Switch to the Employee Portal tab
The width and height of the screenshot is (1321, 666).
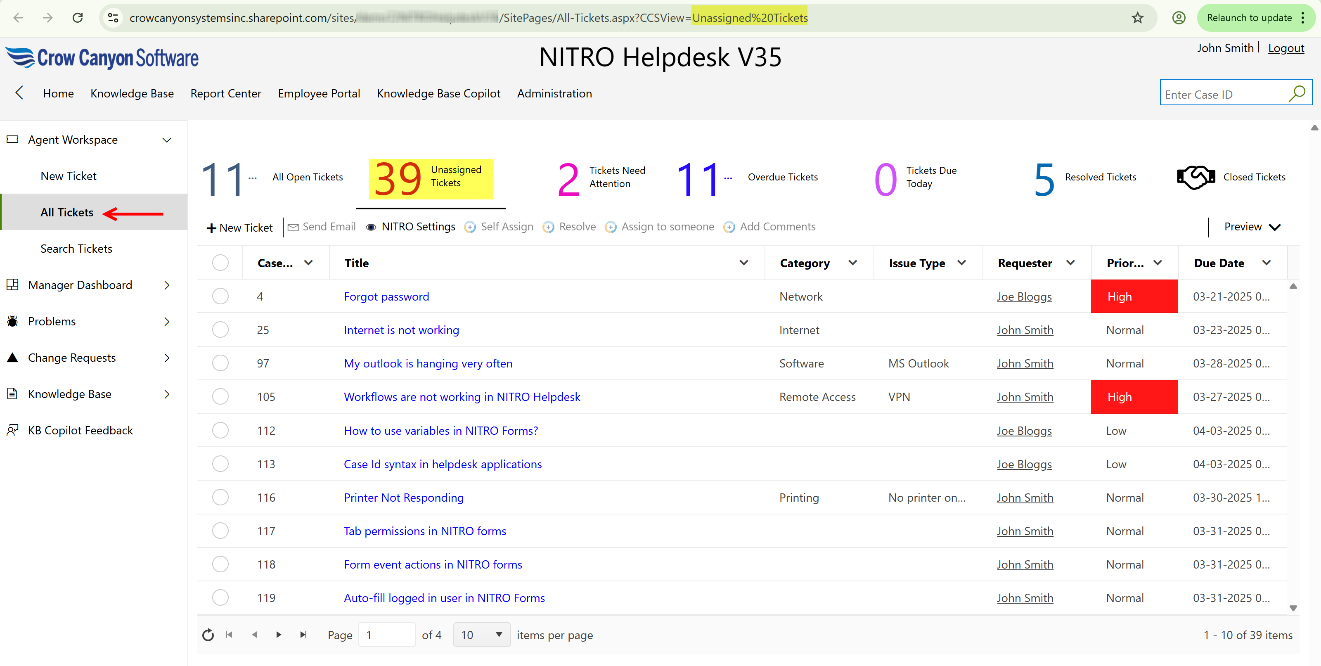point(319,93)
